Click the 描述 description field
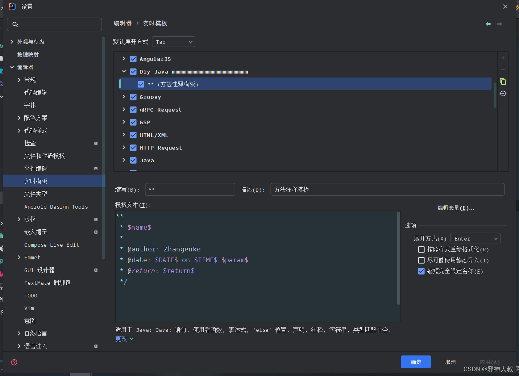This screenshot has height=376, width=519. point(387,189)
